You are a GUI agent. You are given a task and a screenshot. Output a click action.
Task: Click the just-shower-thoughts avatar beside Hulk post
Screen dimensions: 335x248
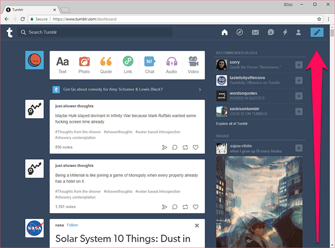click(34, 109)
